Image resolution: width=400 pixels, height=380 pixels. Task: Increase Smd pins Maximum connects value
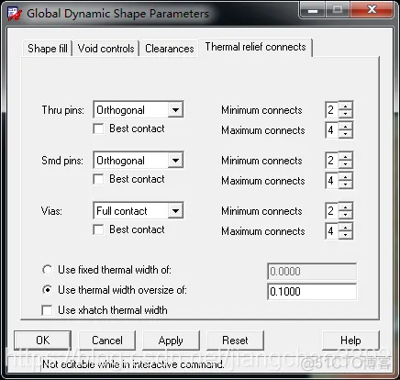click(x=346, y=176)
